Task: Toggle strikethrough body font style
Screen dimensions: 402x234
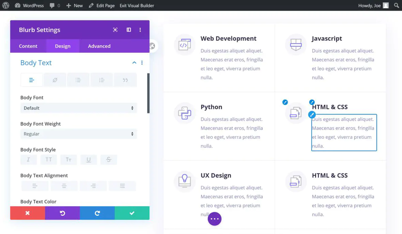Action: pos(109,160)
